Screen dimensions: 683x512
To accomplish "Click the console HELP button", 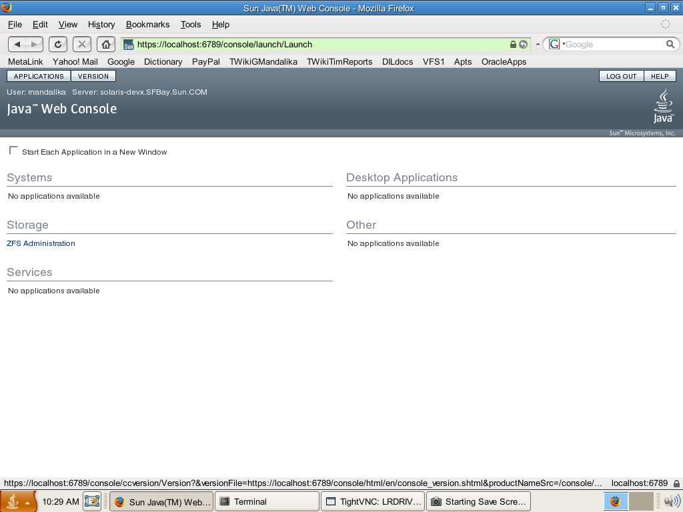I will click(x=660, y=76).
